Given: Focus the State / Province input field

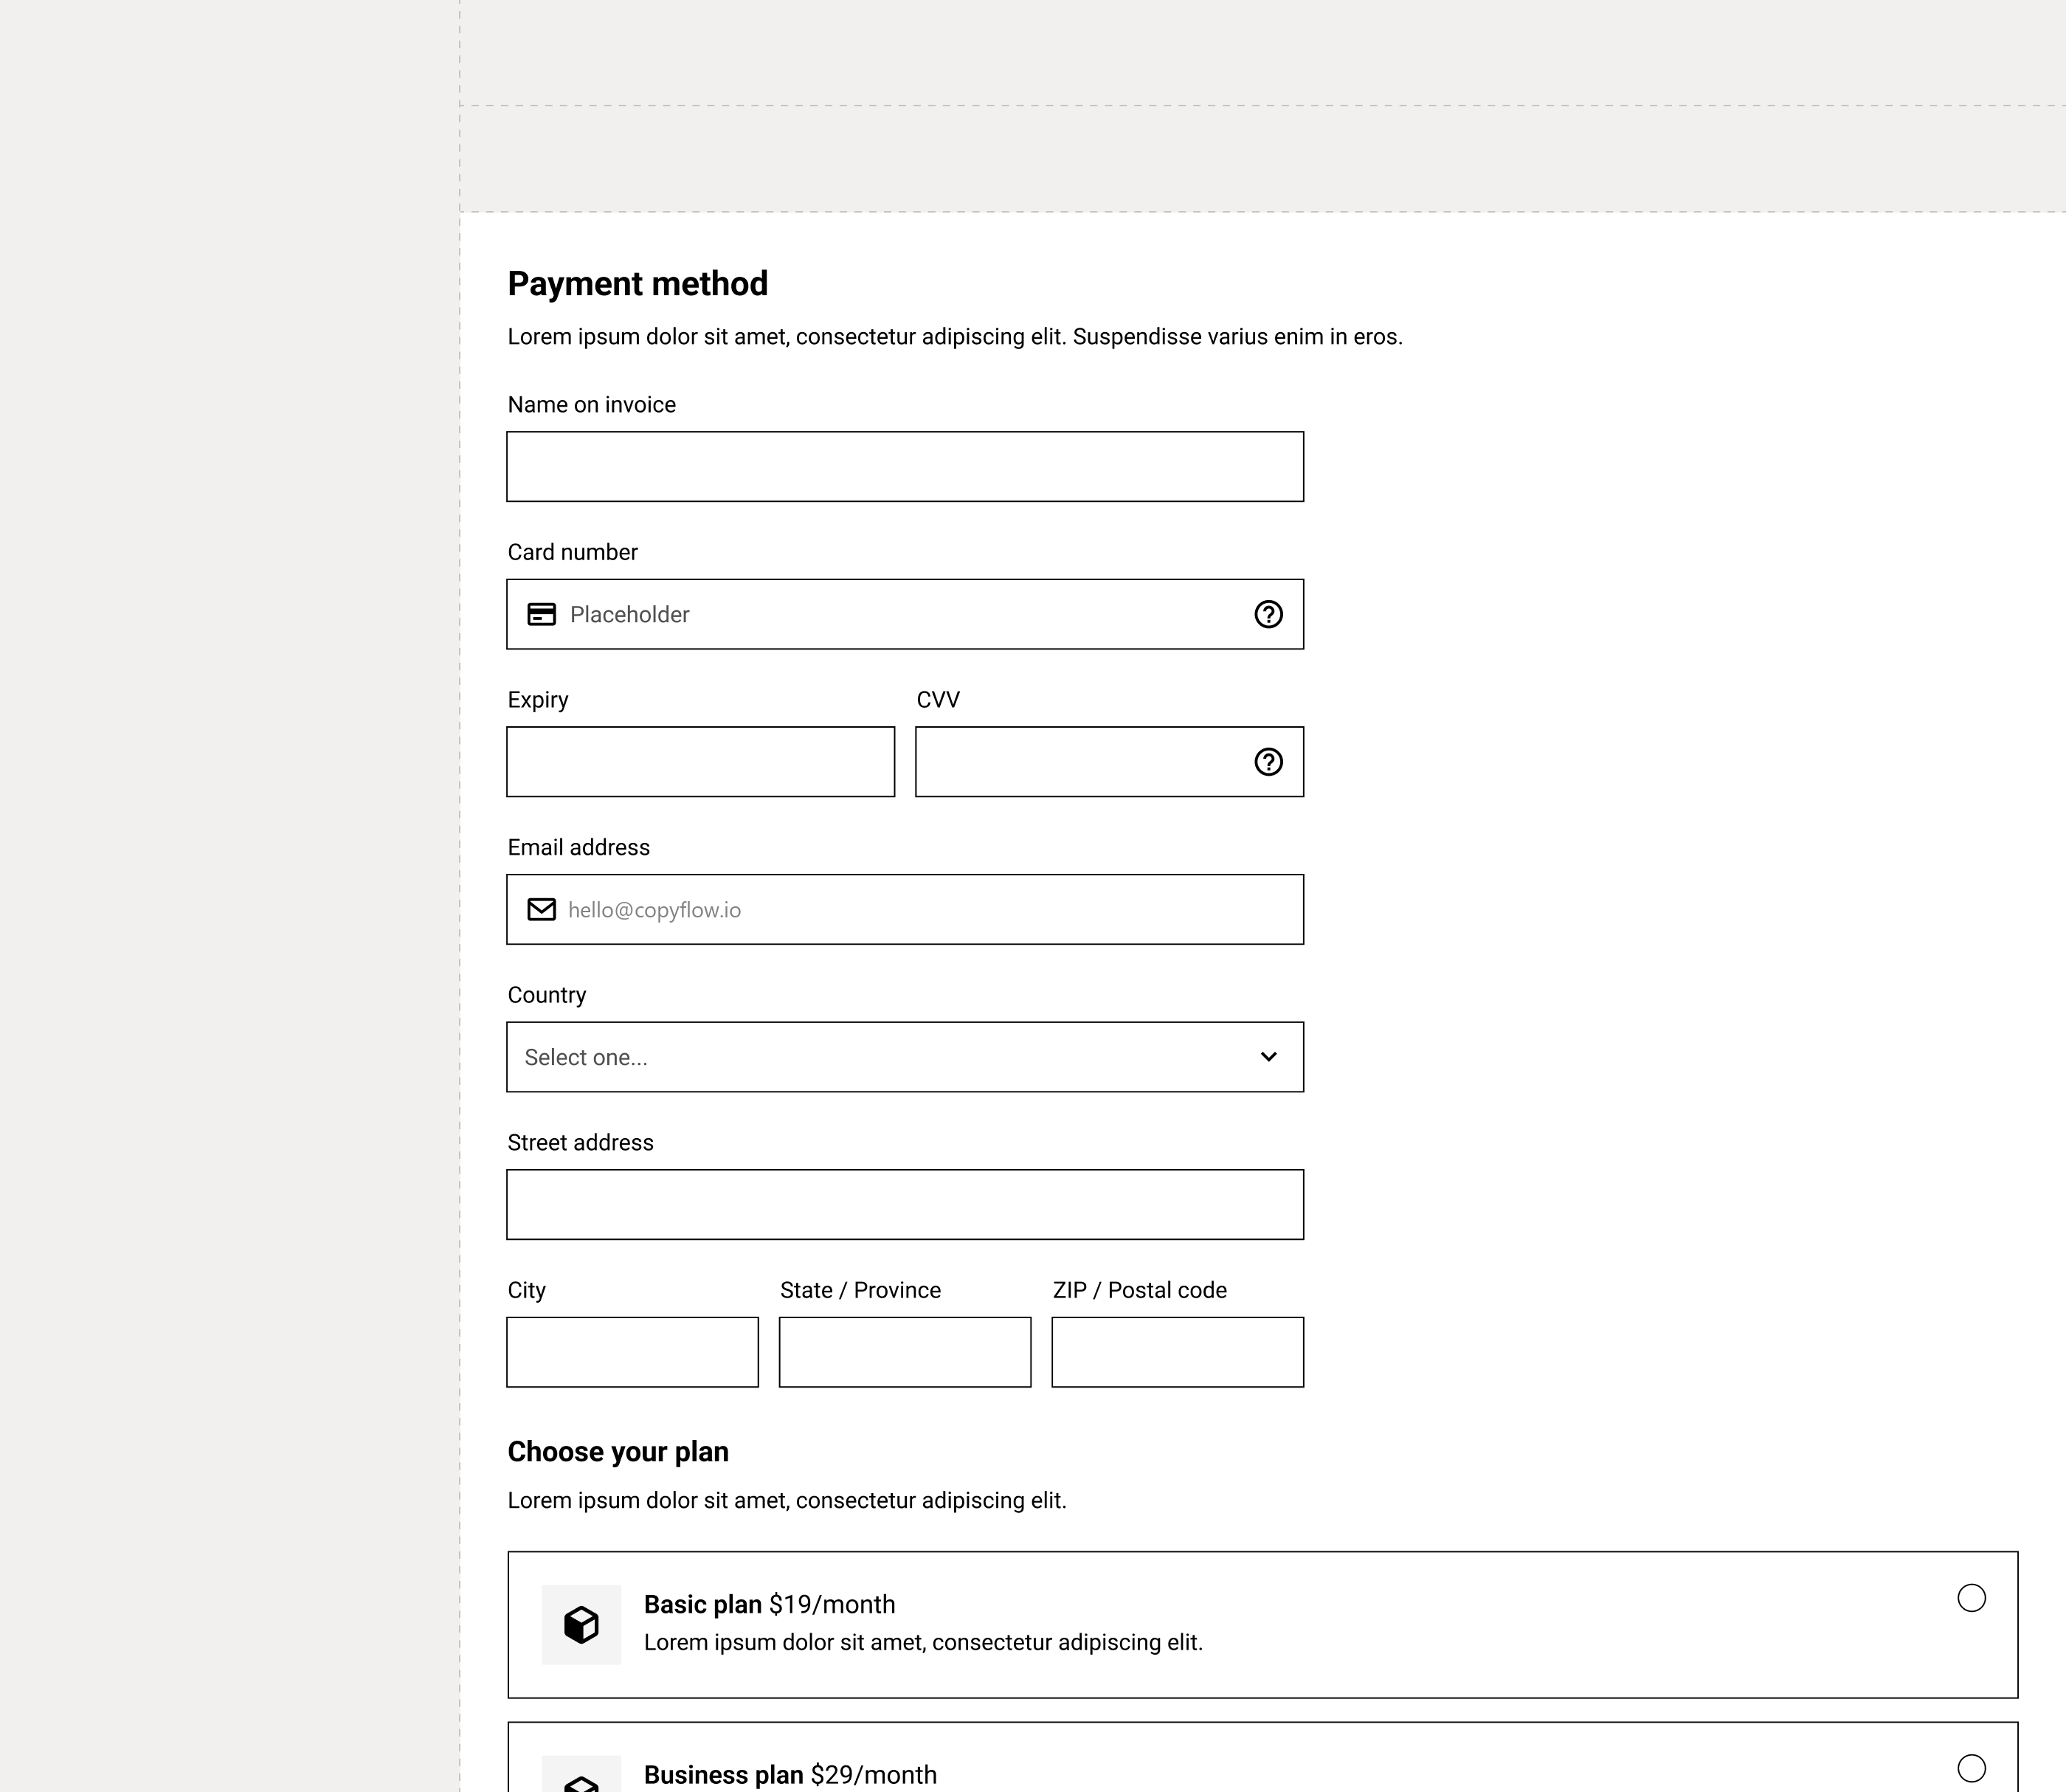Looking at the screenshot, I should [x=905, y=1352].
